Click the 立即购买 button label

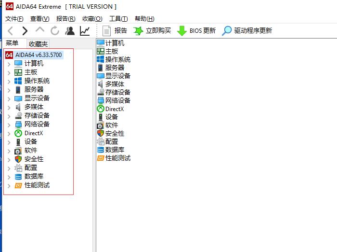[x=158, y=30]
